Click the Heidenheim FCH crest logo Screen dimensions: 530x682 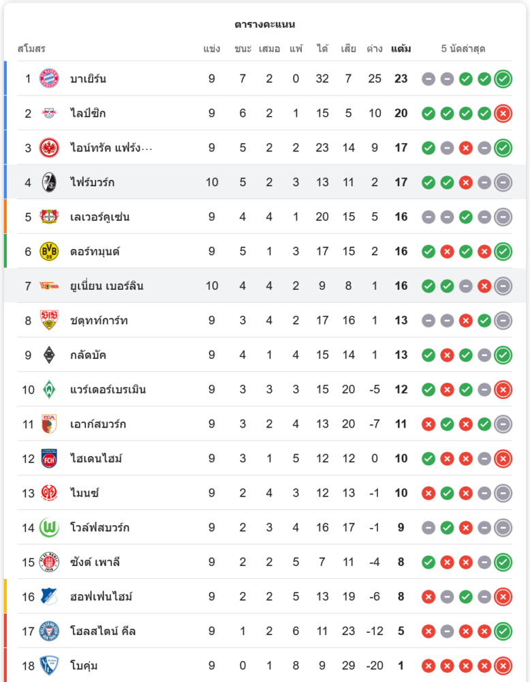(x=49, y=458)
